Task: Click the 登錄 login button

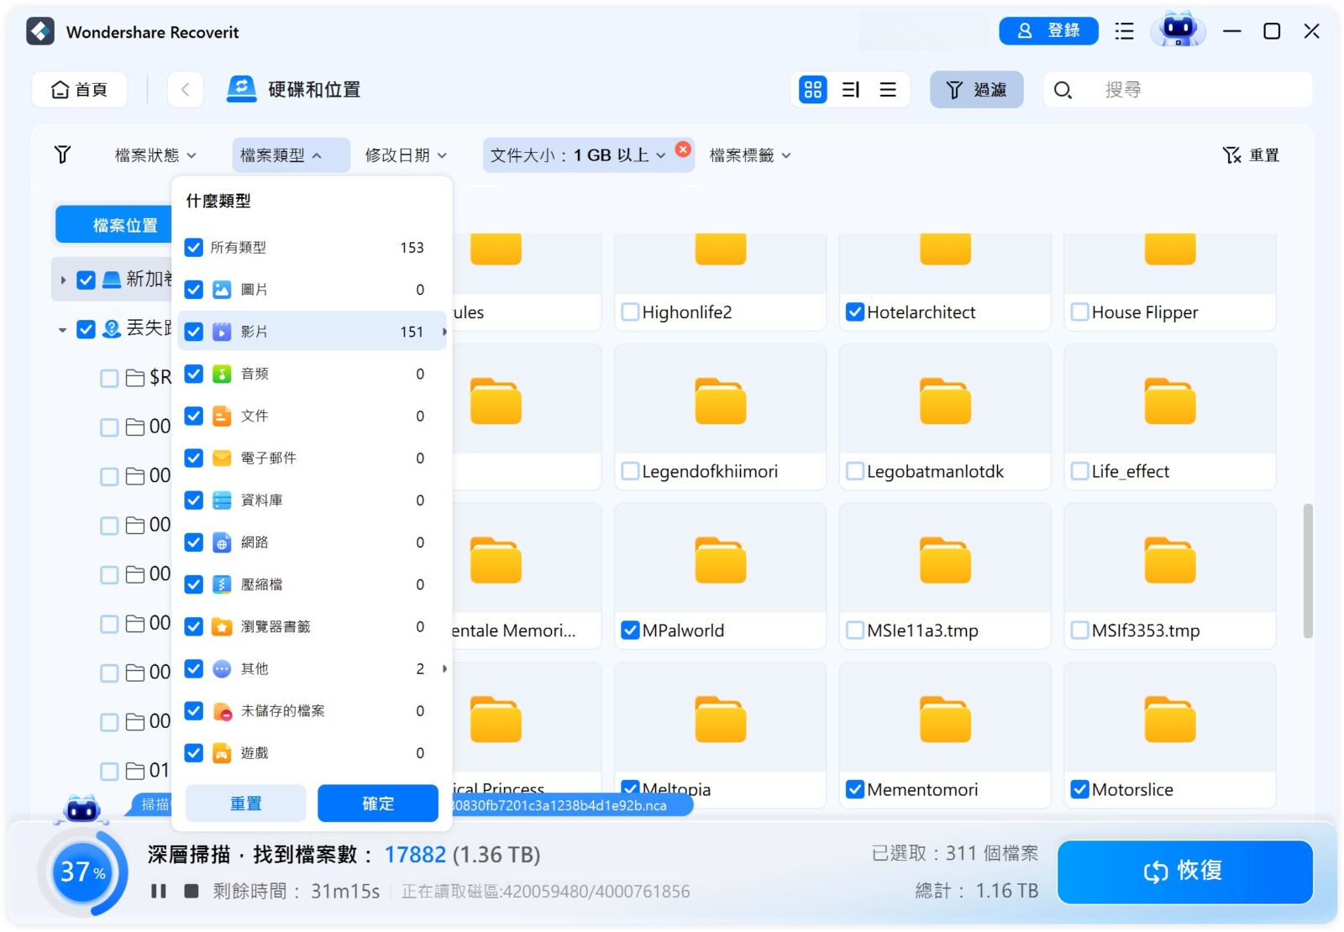Action: [1048, 31]
